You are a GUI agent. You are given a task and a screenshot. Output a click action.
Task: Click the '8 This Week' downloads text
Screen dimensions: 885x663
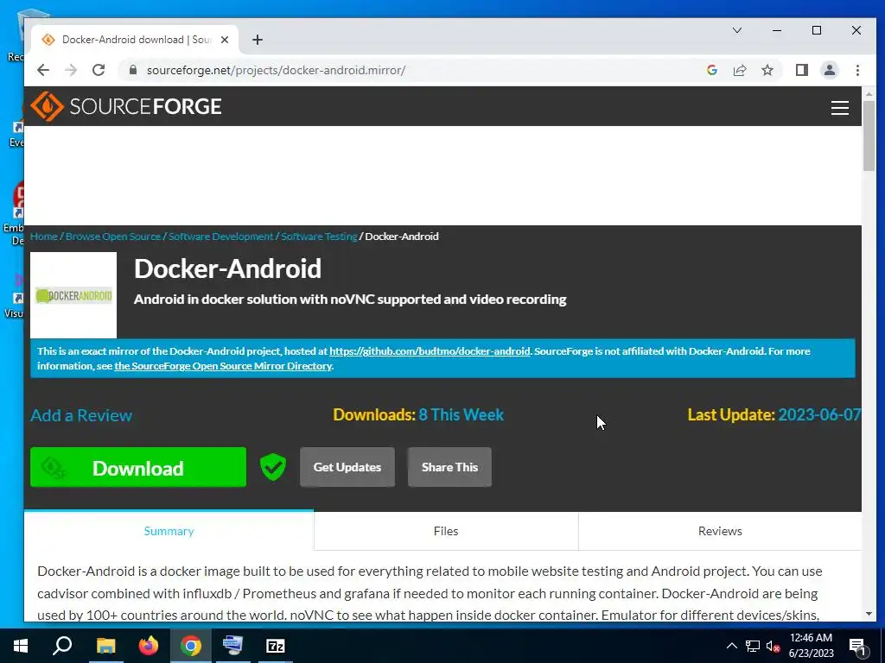click(x=462, y=415)
